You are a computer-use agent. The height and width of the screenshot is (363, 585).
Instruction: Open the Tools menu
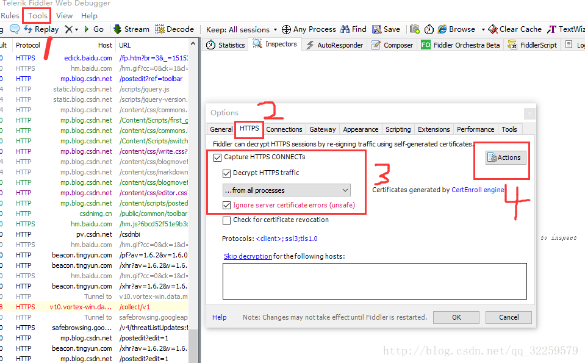(38, 16)
